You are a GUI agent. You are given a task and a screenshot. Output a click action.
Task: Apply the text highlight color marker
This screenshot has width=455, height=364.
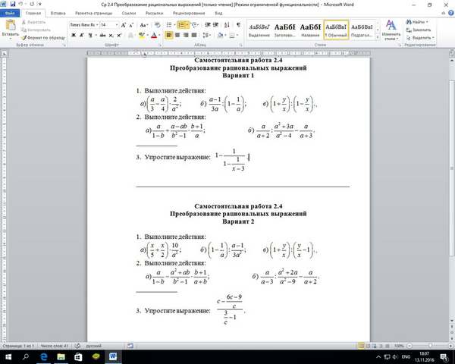[142, 35]
